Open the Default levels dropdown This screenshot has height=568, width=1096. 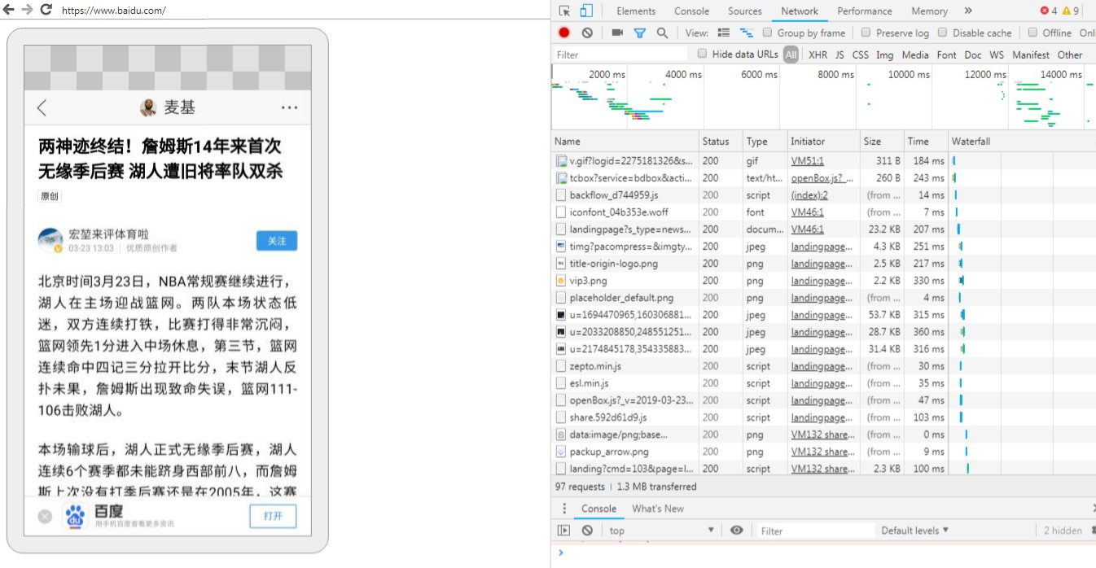click(914, 531)
